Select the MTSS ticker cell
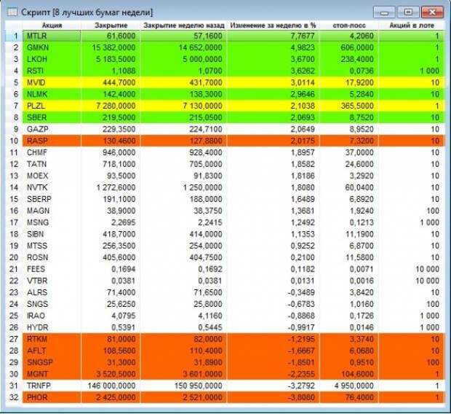The width and height of the screenshot is (451, 414). coord(52,246)
